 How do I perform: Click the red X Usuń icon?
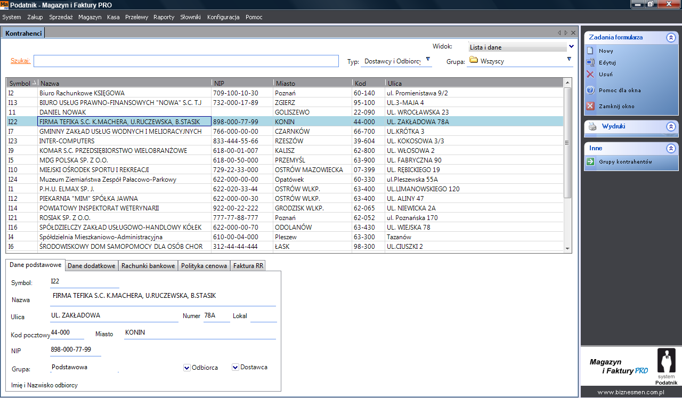pyautogui.click(x=590, y=75)
